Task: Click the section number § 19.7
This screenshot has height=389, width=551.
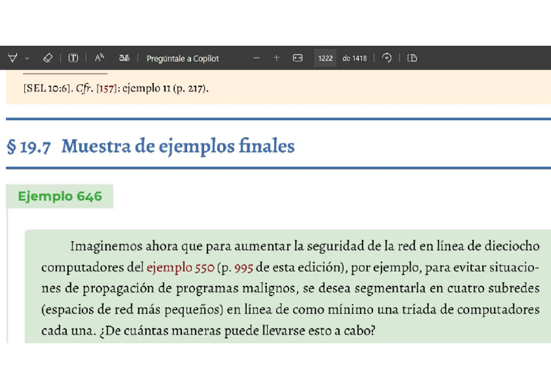Action: 29,147
